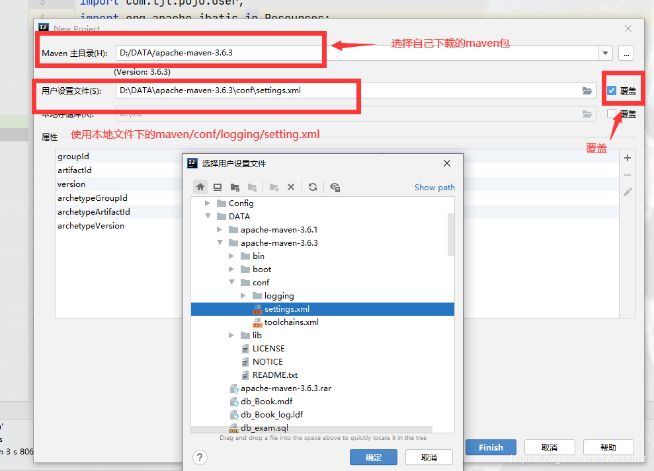Screen dimensions: 654x471
Task: Expand the logging folder
Action: pyautogui.click(x=243, y=295)
